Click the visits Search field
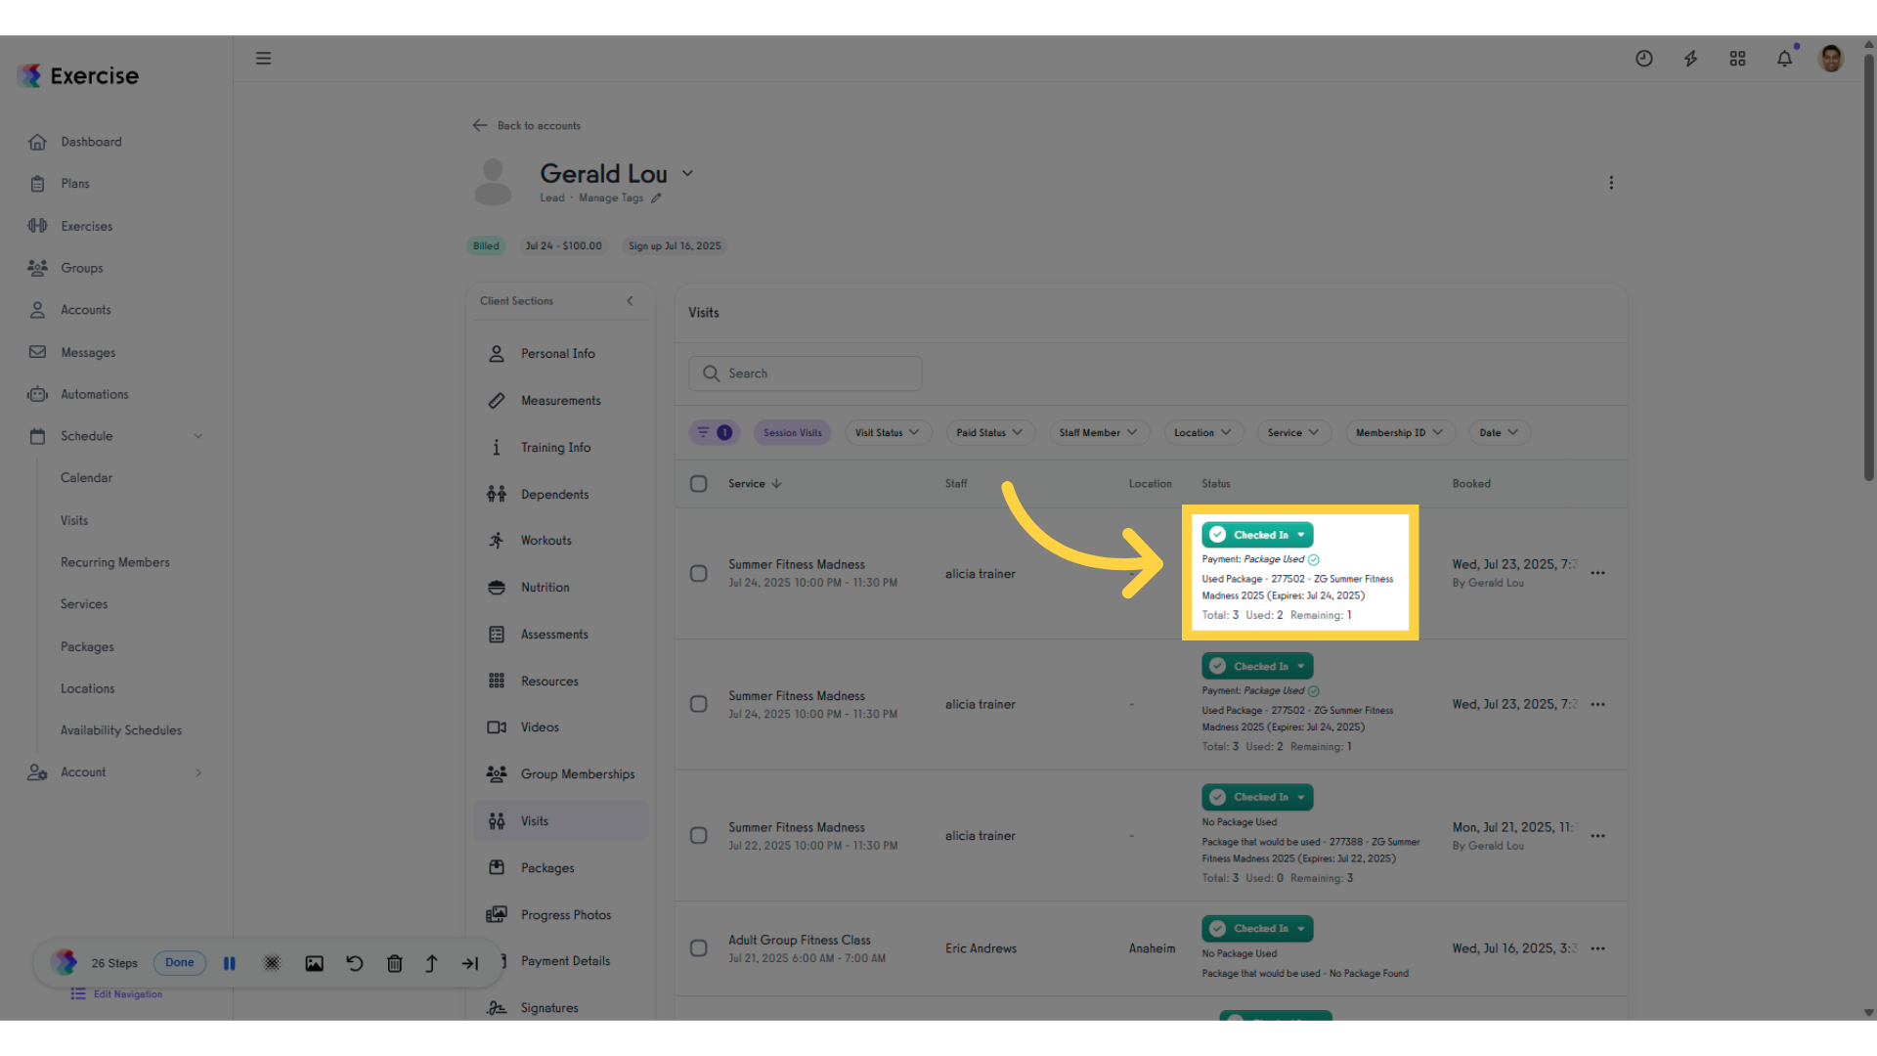The height and width of the screenshot is (1056, 1877). pos(806,374)
